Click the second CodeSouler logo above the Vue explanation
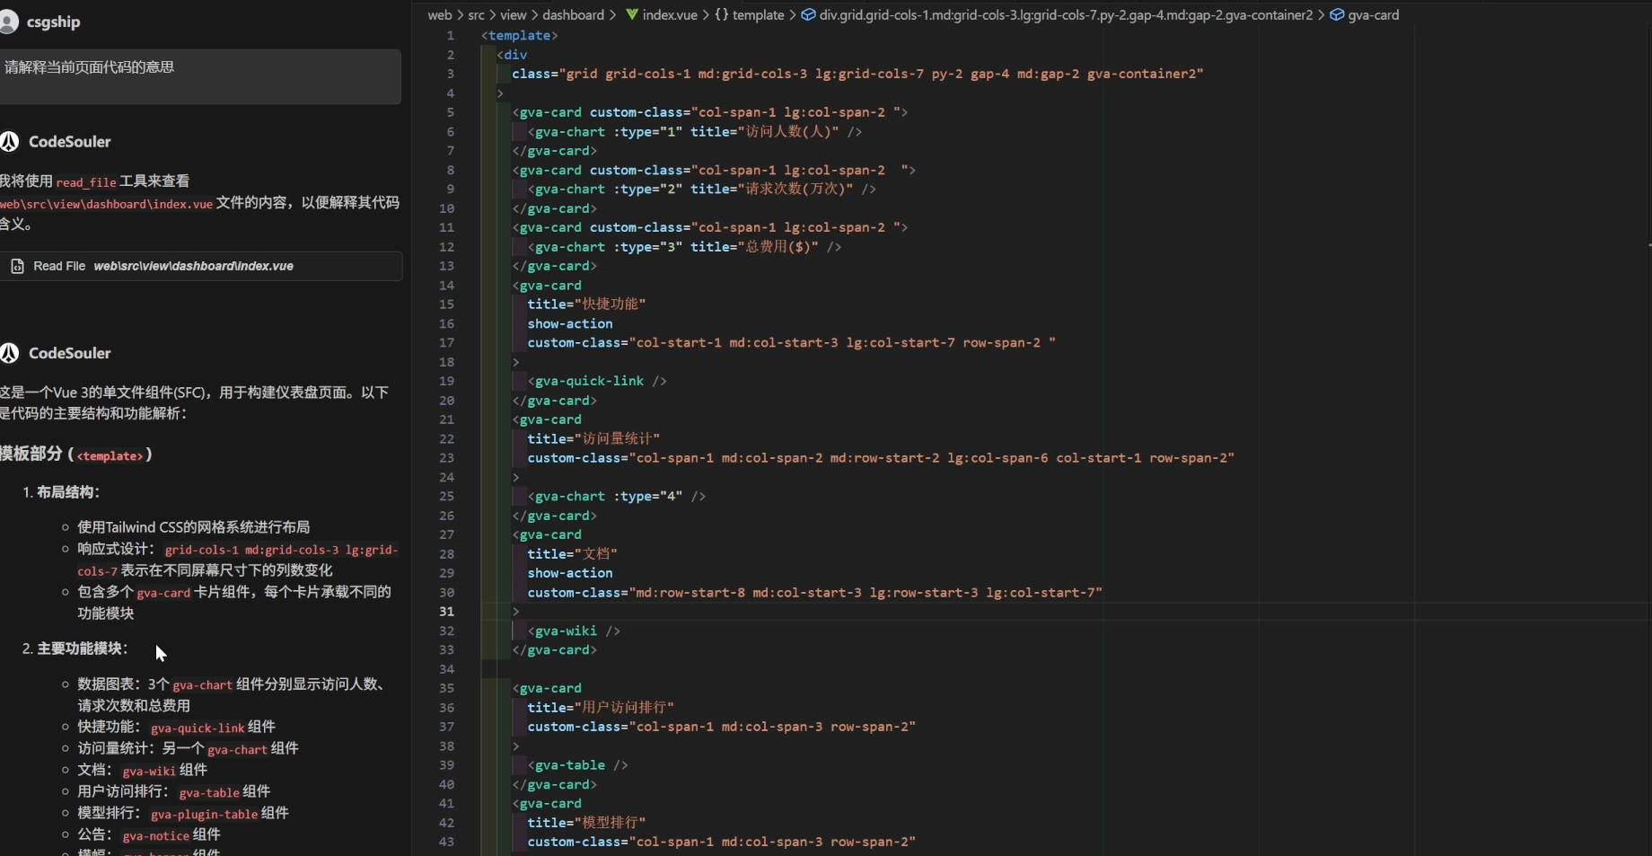This screenshot has height=856, width=1652. 10,353
